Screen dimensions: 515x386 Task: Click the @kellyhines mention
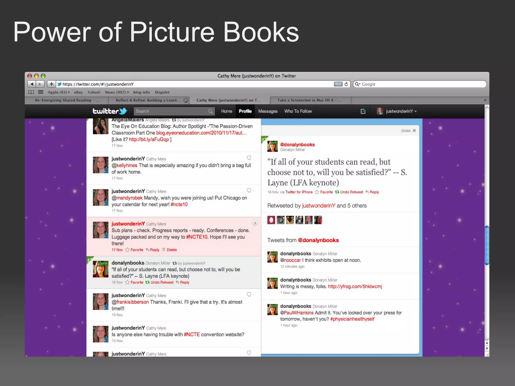point(124,165)
